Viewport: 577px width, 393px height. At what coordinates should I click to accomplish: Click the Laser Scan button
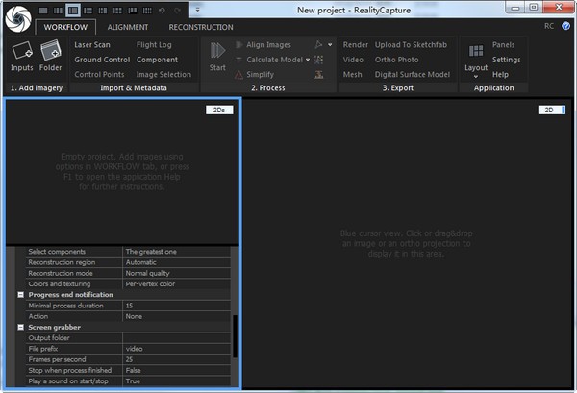point(93,45)
